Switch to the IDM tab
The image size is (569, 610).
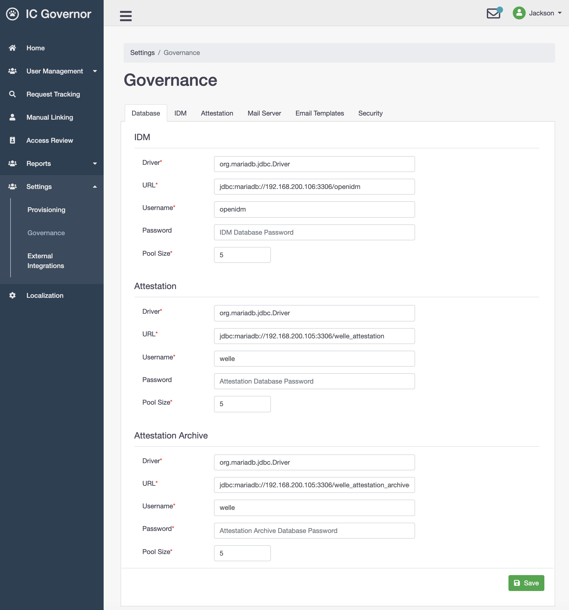click(180, 113)
